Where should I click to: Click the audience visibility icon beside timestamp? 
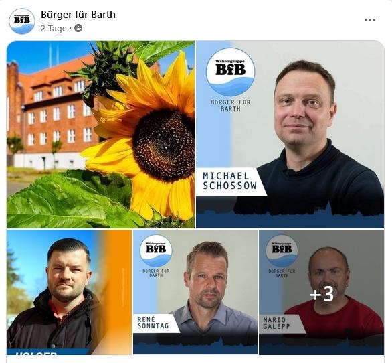(x=78, y=28)
